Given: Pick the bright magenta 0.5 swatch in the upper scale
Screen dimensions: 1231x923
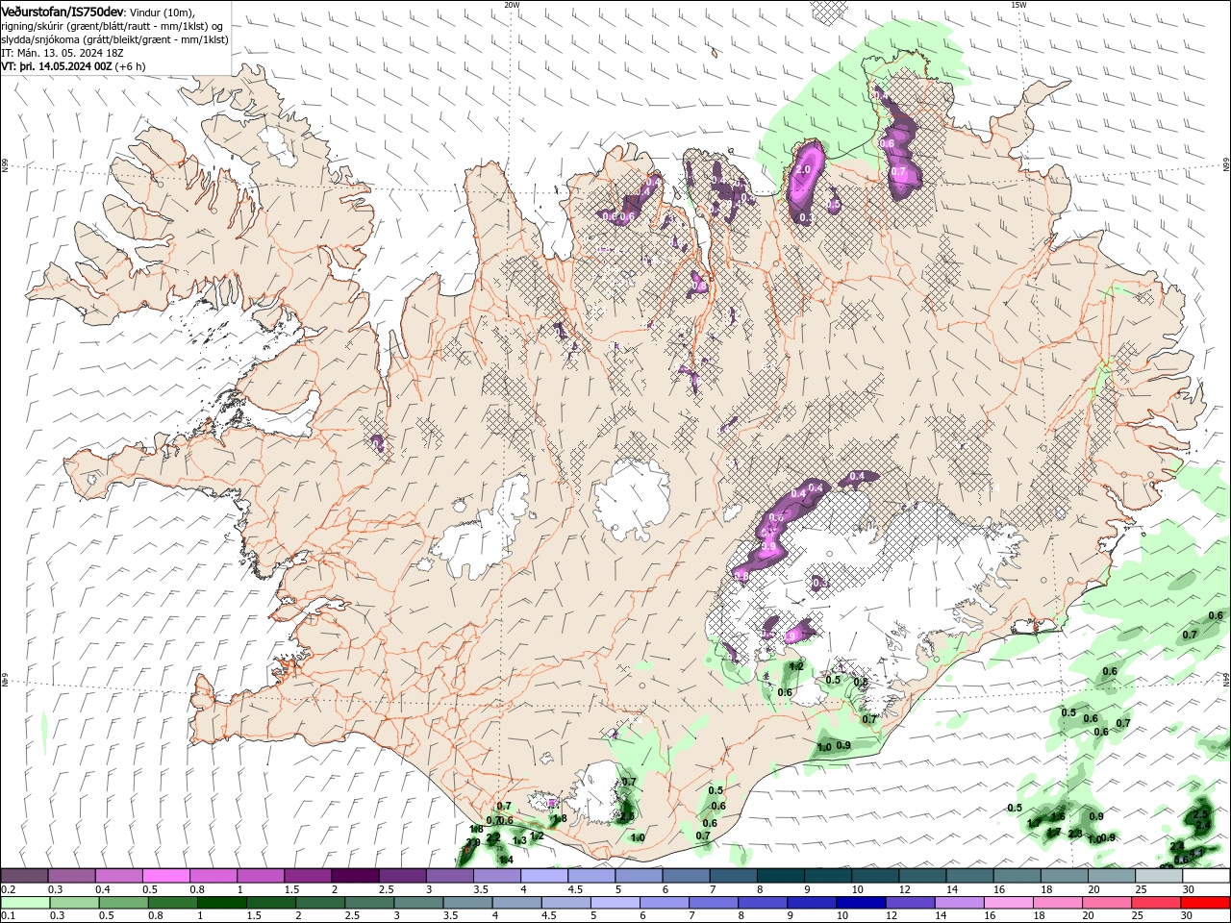Looking at the screenshot, I should [x=165, y=876].
